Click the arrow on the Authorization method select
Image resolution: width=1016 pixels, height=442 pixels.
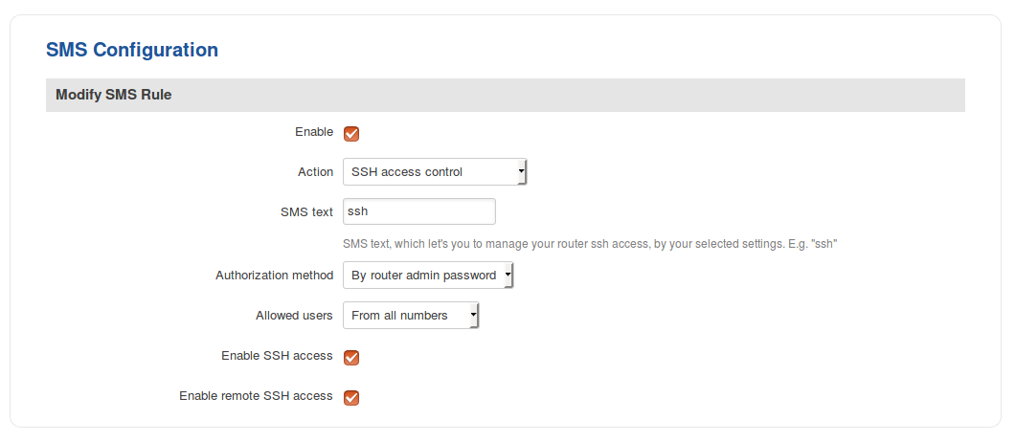[x=508, y=276]
